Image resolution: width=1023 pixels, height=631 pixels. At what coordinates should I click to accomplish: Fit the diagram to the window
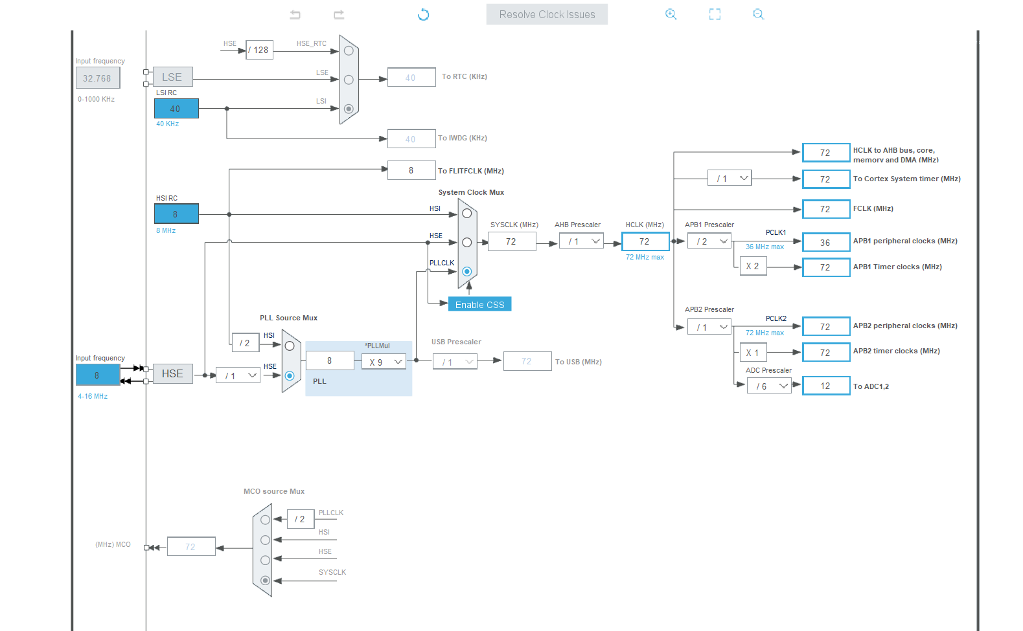715,14
